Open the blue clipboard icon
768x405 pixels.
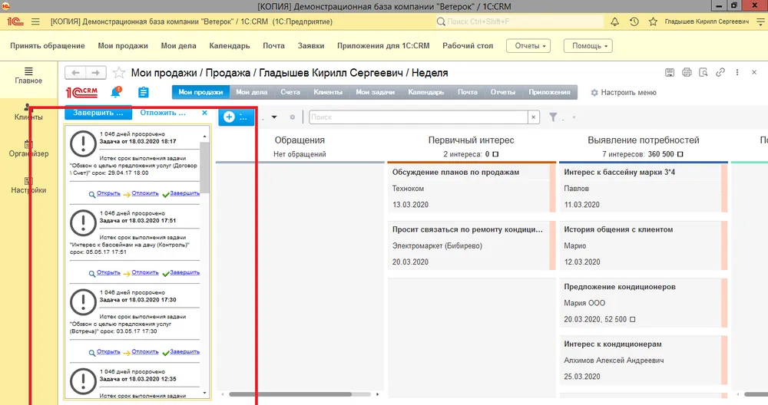click(144, 92)
